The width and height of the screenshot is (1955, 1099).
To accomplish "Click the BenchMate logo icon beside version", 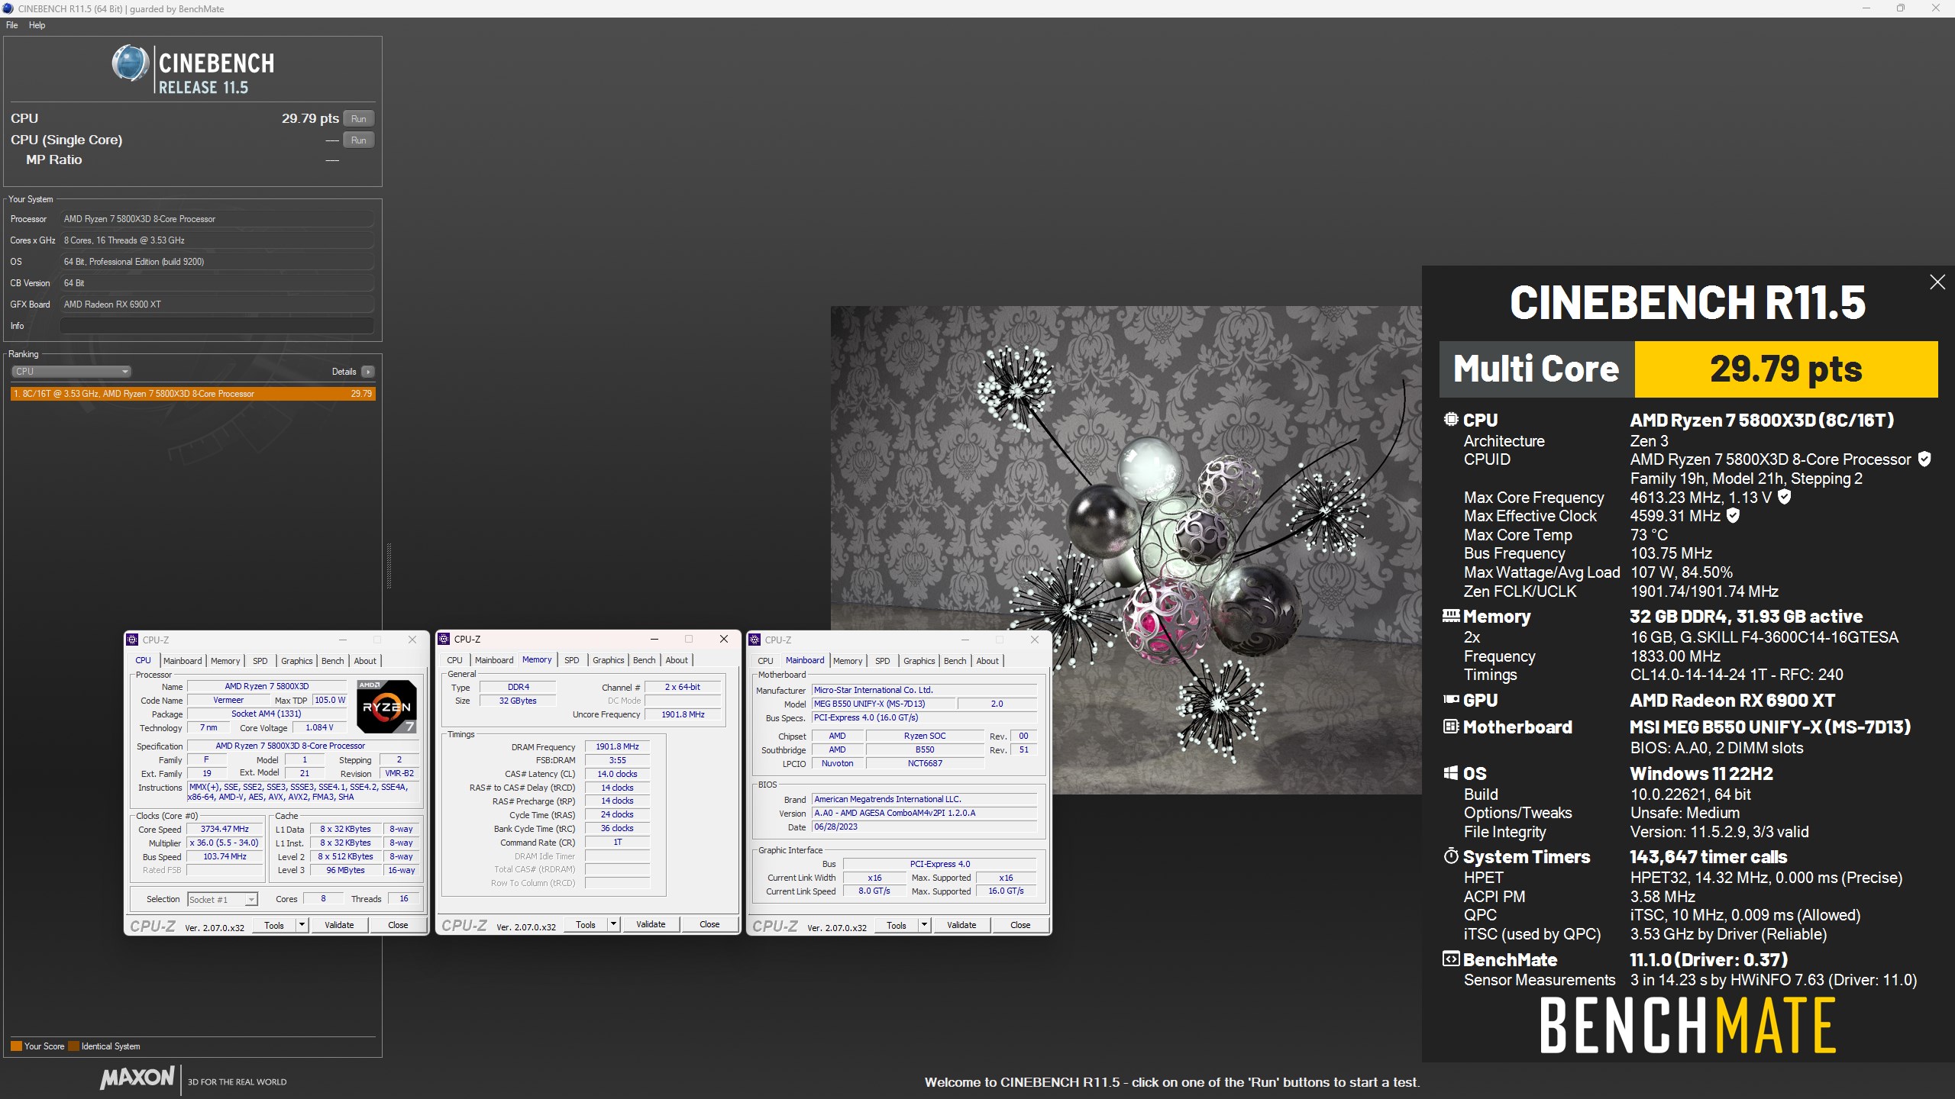I will coord(1451,959).
